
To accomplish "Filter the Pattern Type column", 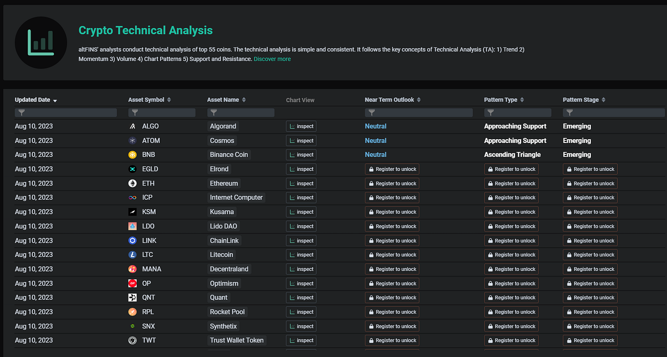I will pos(517,112).
